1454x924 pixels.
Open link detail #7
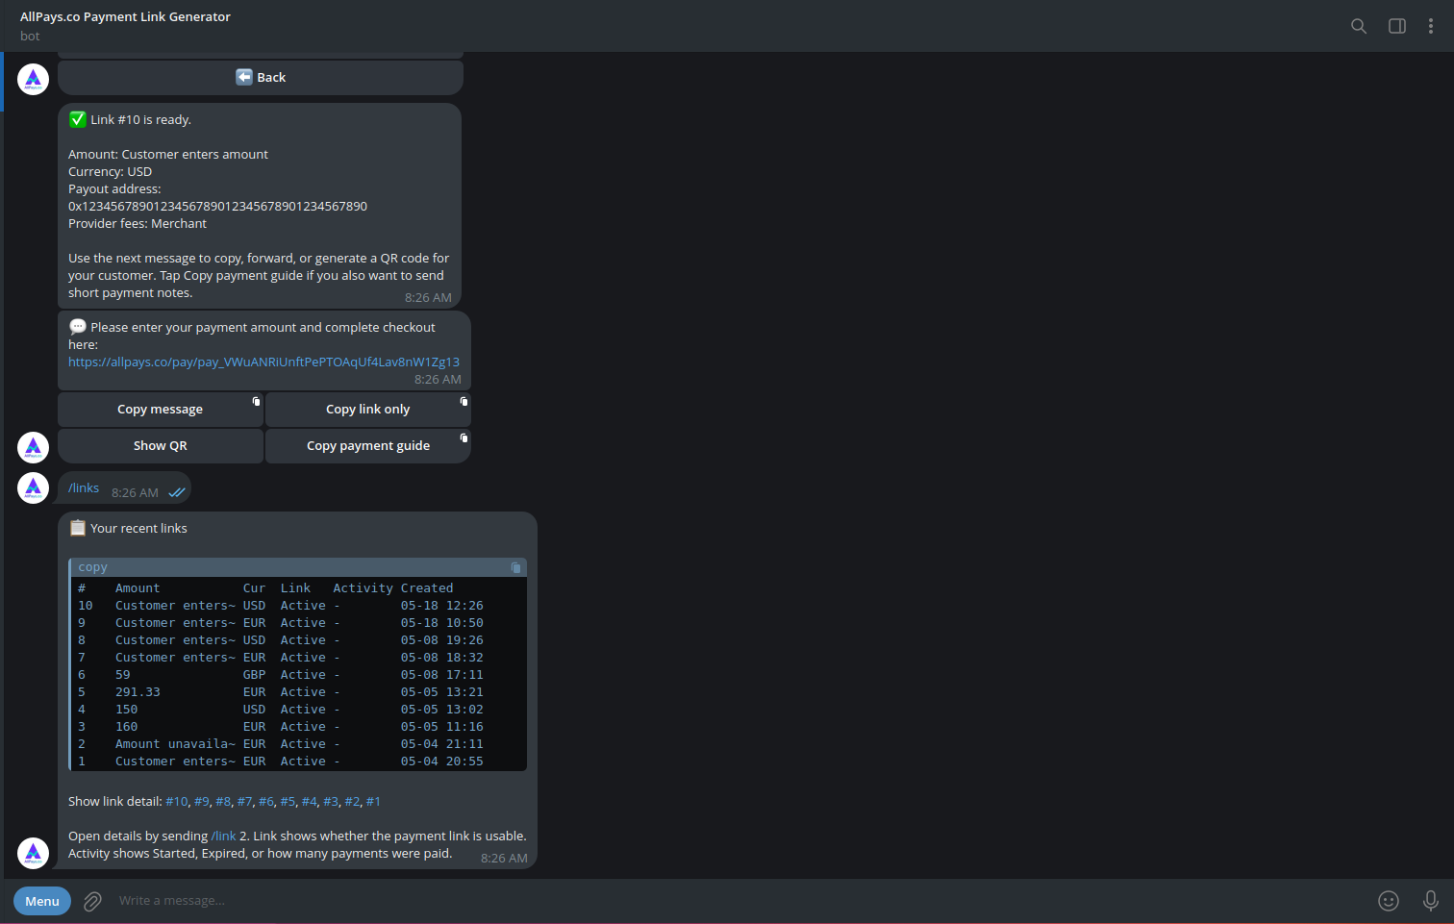click(x=245, y=801)
